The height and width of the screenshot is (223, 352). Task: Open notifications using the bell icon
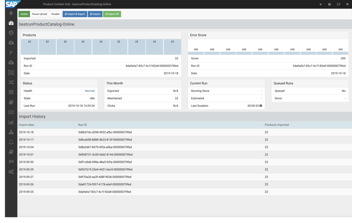[x=11, y=142]
